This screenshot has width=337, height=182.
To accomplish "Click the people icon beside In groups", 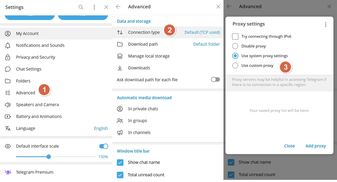I will (120, 121).
